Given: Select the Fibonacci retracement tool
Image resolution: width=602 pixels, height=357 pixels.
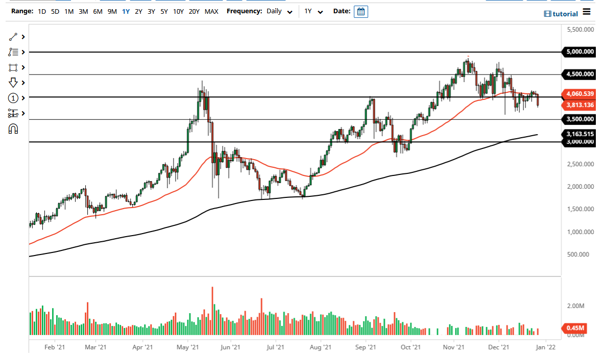Looking at the screenshot, I should 13,52.
